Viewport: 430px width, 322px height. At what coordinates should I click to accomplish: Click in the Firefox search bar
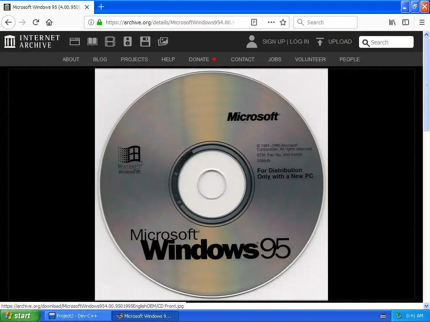click(x=325, y=22)
